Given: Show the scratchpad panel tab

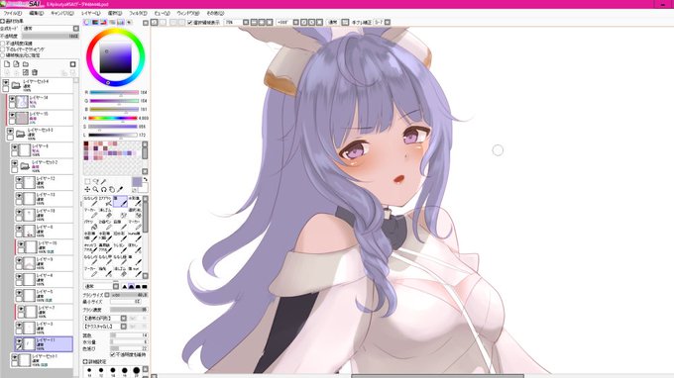Looking at the screenshot, I should 130,23.
